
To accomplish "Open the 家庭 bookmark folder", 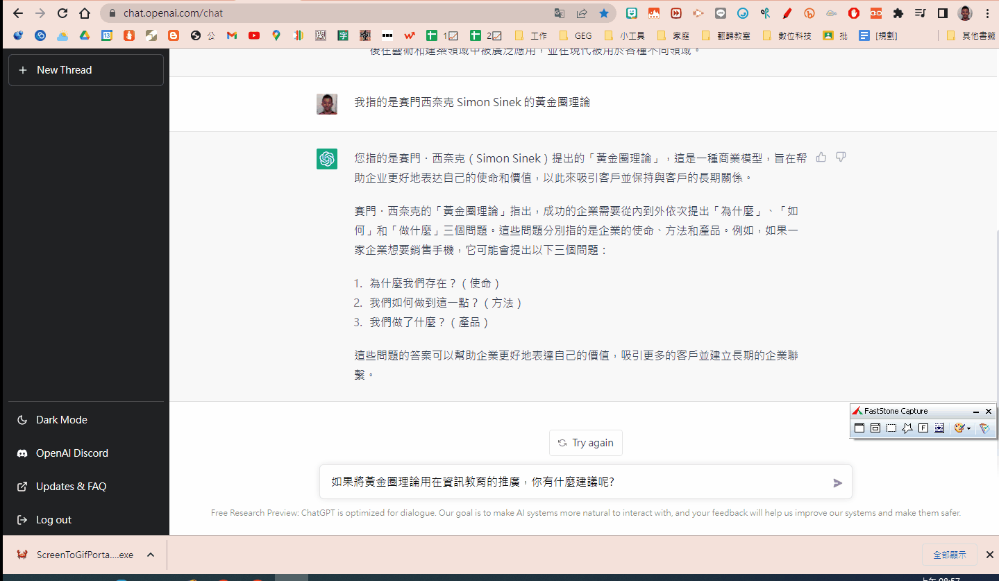I will (x=672, y=35).
